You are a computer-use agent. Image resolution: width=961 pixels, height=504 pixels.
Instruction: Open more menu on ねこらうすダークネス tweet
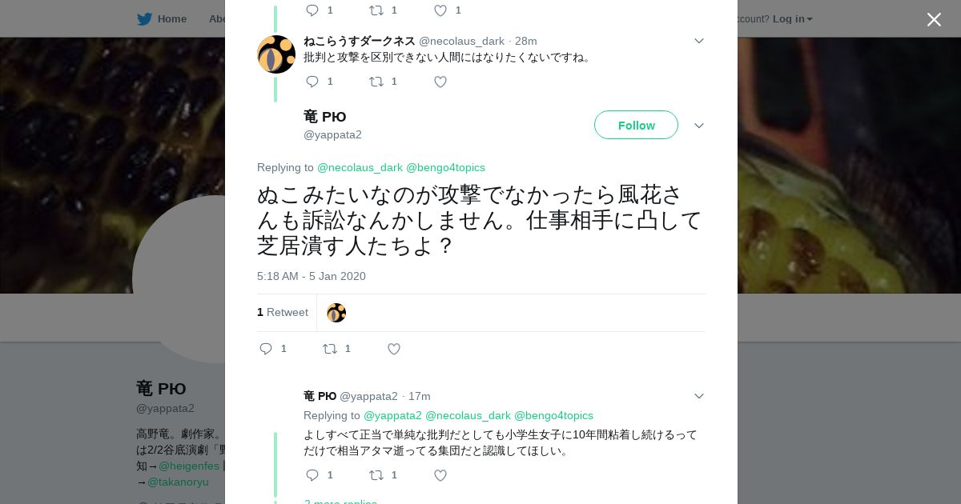(698, 41)
